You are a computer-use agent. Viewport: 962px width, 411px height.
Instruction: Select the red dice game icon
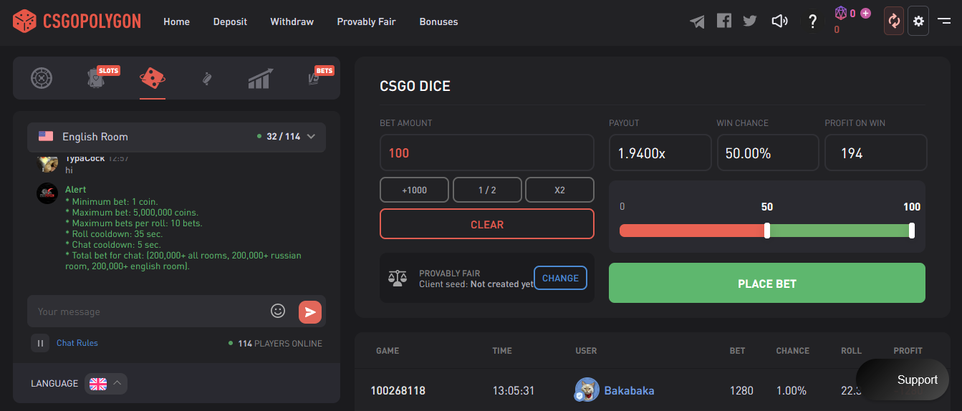click(153, 77)
